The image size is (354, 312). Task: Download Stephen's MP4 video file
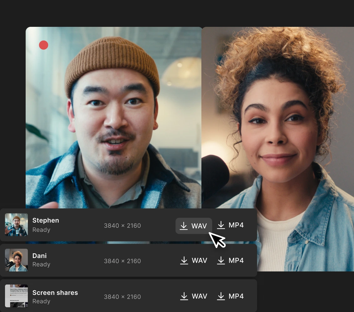tap(230, 225)
